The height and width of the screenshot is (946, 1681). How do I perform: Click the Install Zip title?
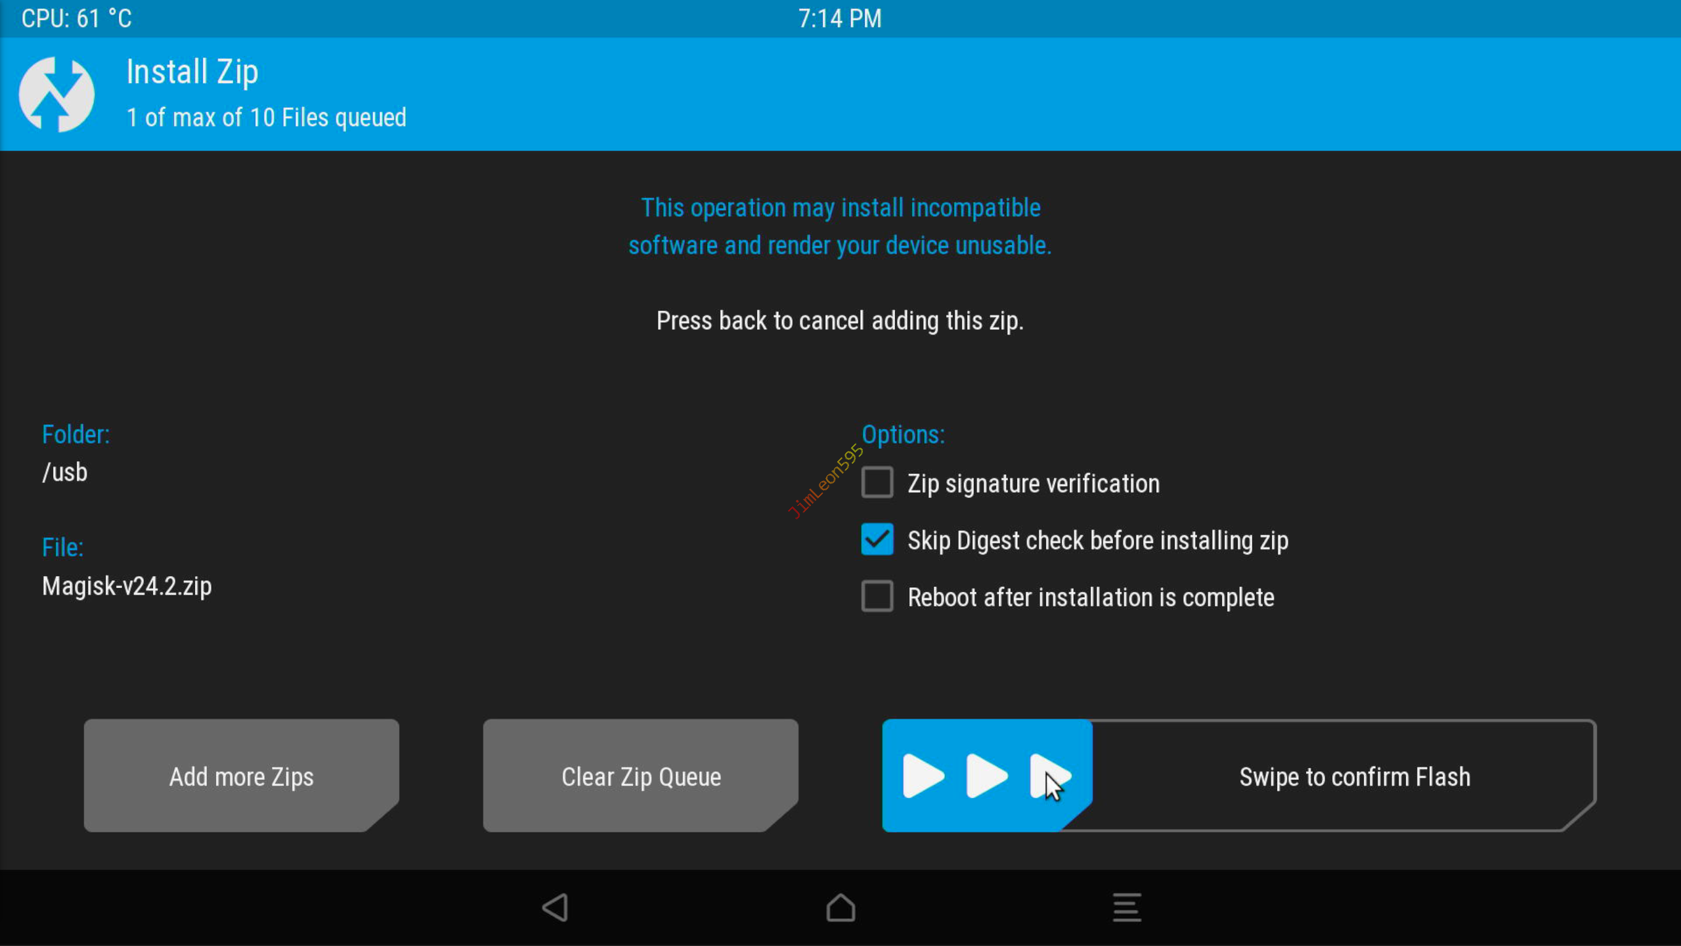(x=192, y=72)
